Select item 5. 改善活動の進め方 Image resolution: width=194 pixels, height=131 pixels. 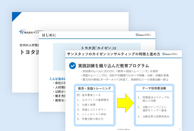pyautogui.click(x=90, y=119)
